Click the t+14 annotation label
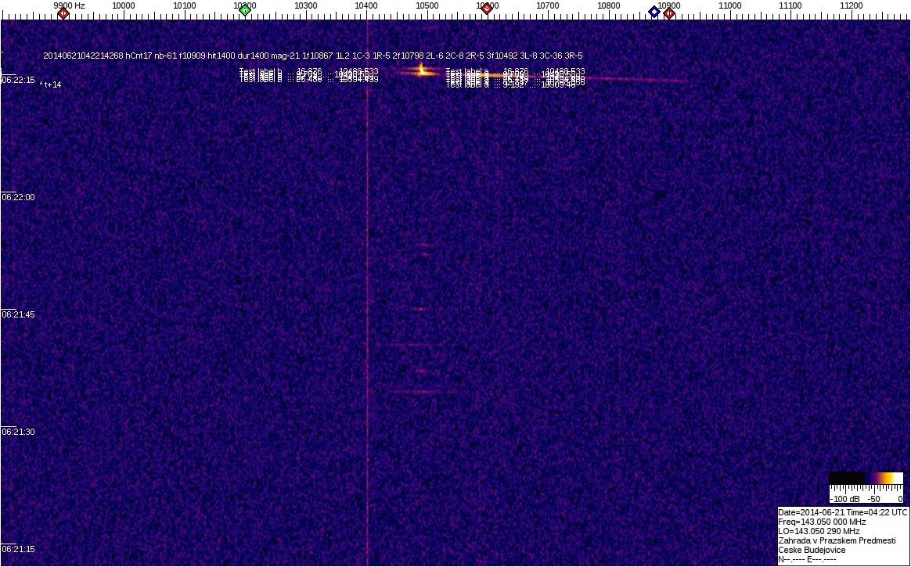Screen dimensions: 911x567 (x=51, y=84)
